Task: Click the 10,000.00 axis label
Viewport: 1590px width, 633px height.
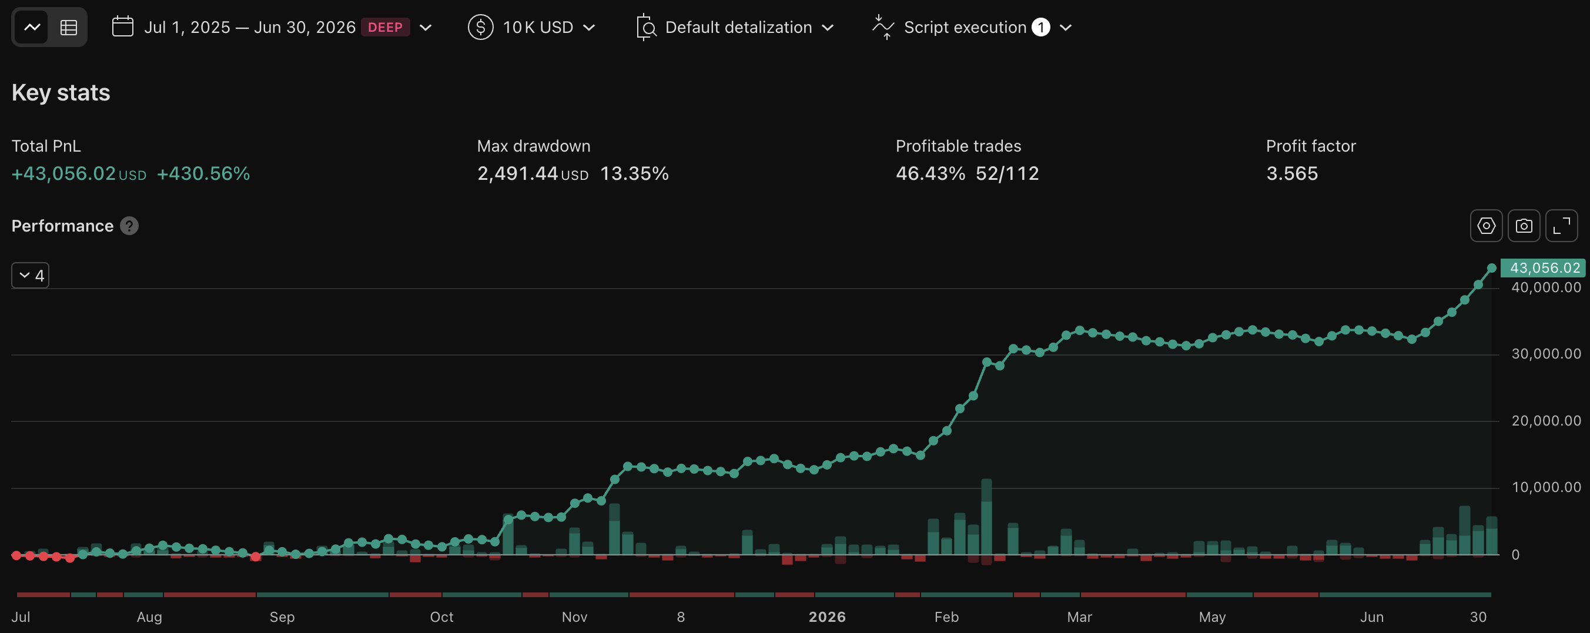Action: pos(1546,487)
